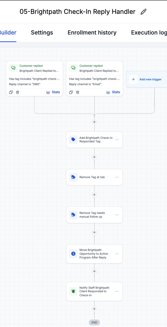Open options menu for Notify Staff step
This screenshot has width=167, height=327.
117,291
